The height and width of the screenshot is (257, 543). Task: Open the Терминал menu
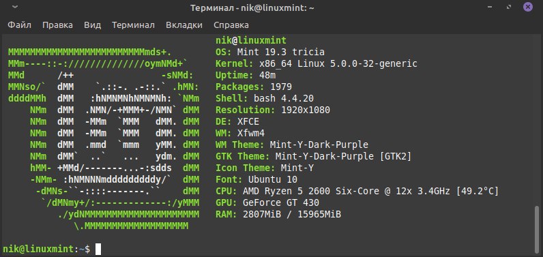coord(133,25)
